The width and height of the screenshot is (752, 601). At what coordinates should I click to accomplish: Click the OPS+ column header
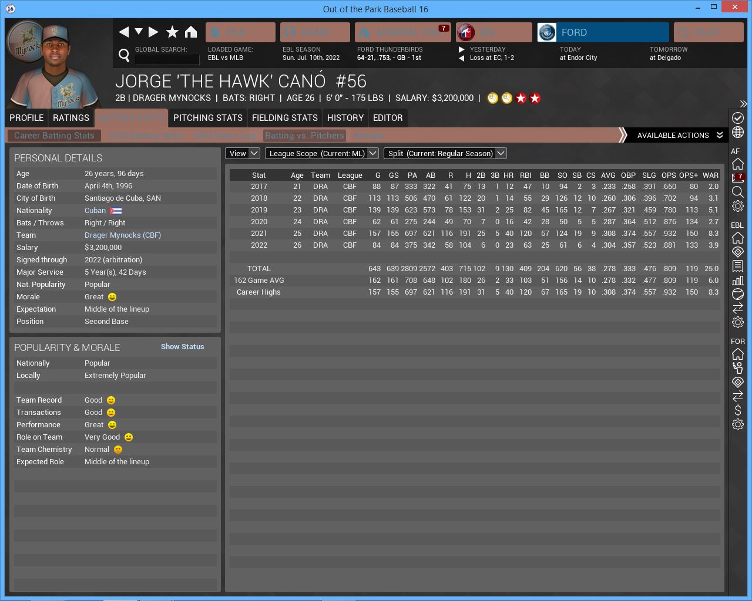[x=689, y=175]
